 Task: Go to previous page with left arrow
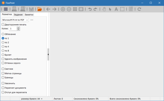(x=48, y=9)
